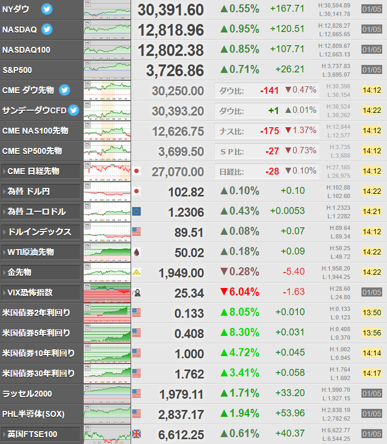Click the grim reaper icon in the VIX恐怖指数 row
Viewport: 387px width, 444px height.
coord(136,292)
